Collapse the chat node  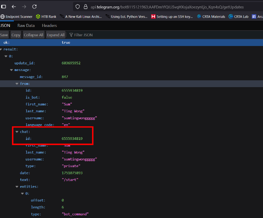pos(17,132)
